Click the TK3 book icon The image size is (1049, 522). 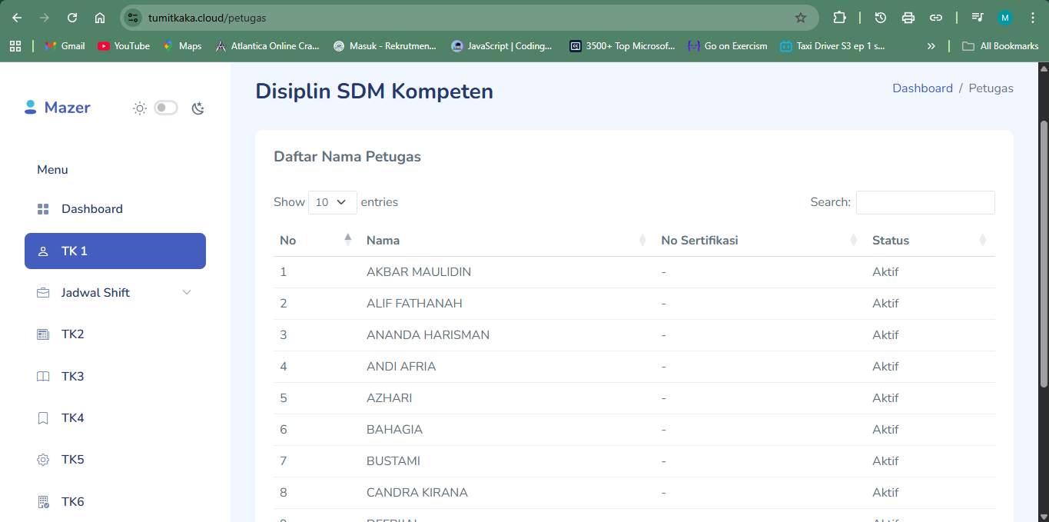point(43,377)
